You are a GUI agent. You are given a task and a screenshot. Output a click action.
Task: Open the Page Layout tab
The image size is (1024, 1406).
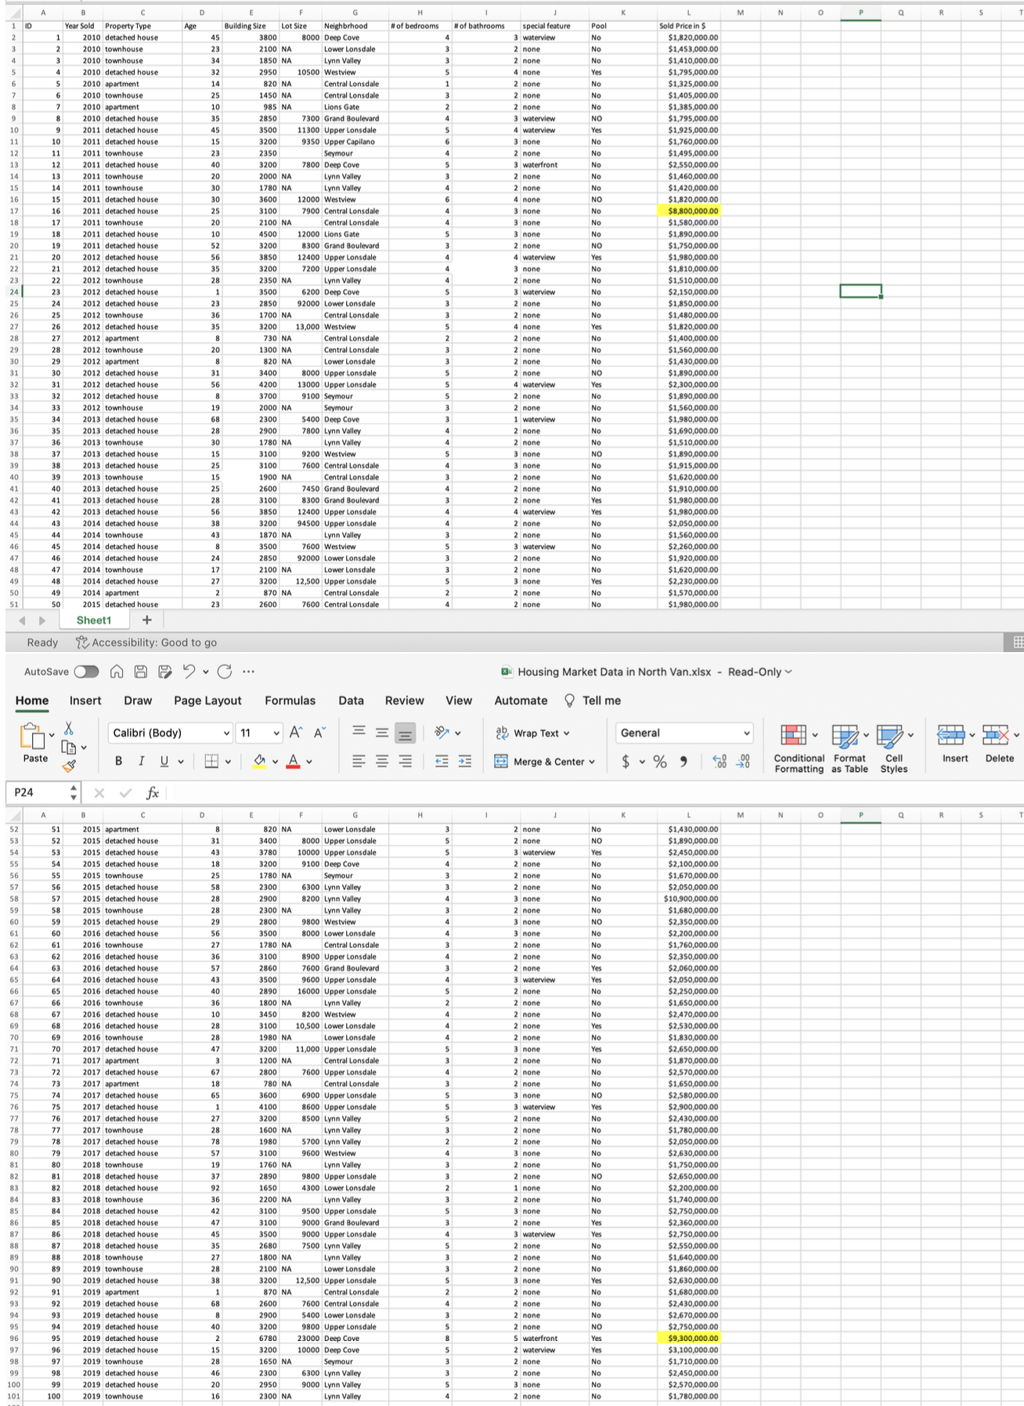pos(207,701)
